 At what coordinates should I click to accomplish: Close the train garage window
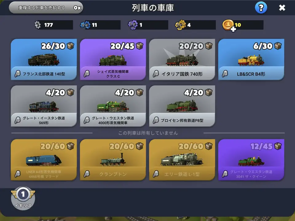point(282,8)
